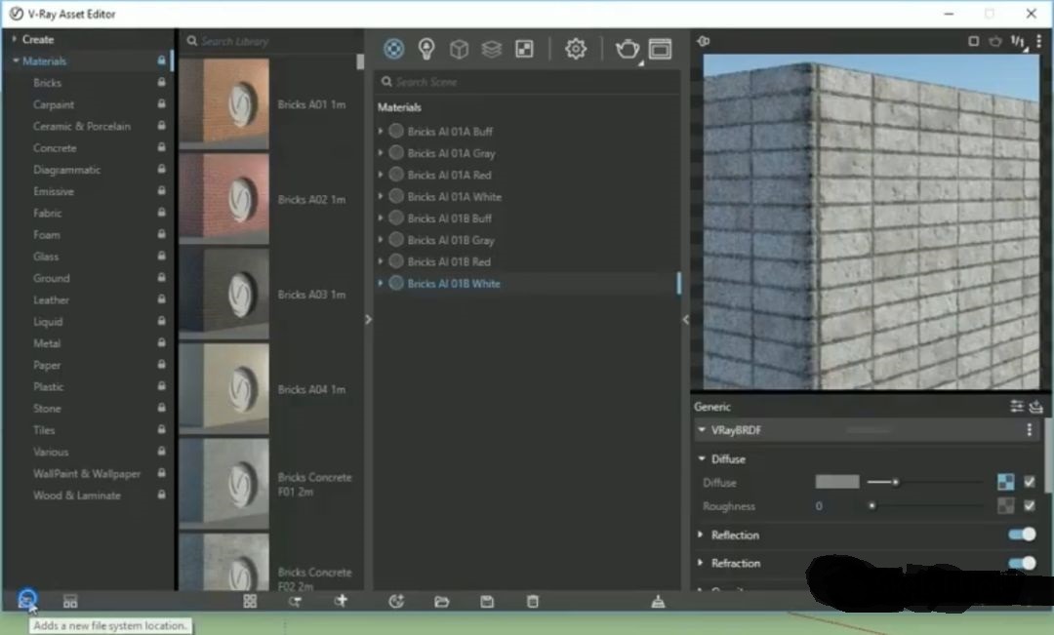Select Bricks AI 01B Buff material
Screen dimensions: 1054x635
click(x=449, y=218)
